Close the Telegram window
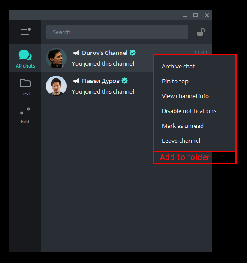The image size is (247, 263). click(207, 15)
